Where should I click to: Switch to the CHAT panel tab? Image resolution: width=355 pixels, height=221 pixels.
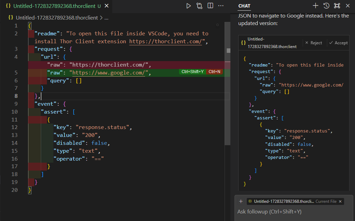click(x=244, y=6)
